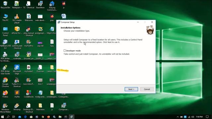Select the CodeBlocks desktop icon
The height and width of the screenshot is (119, 212).
pyautogui.click(x=29, y=94)
